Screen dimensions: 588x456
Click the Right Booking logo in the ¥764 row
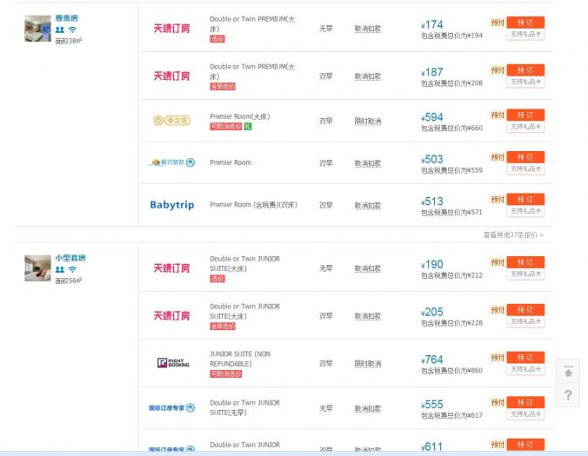pyautogui.click(x=173, y=363)
